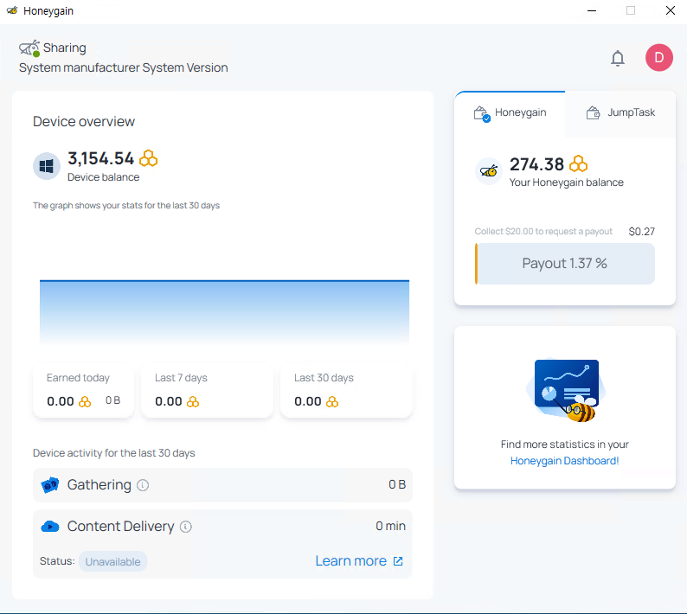Click the Gathering money icon
This screenshot has height=614, width=687.
click(x=50, y=485)
